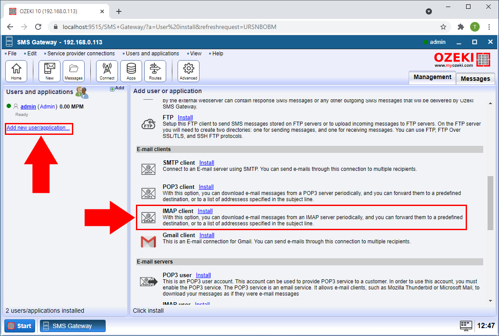Click the SMS Gateway phone icon in title bar
Screen dimensions: 499x336
[9, 42]
